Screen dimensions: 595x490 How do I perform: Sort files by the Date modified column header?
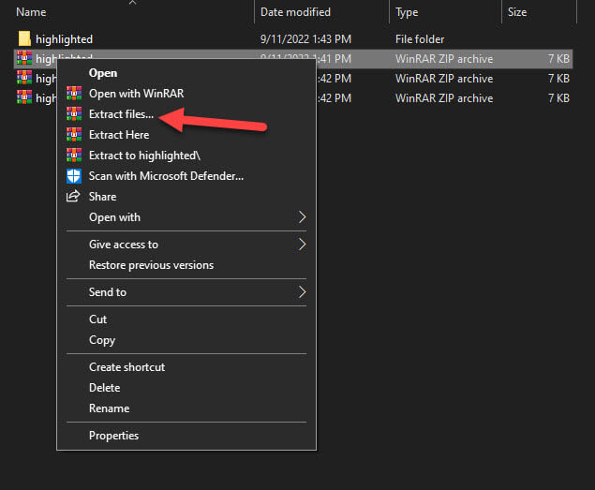click(x=295, y=12)
